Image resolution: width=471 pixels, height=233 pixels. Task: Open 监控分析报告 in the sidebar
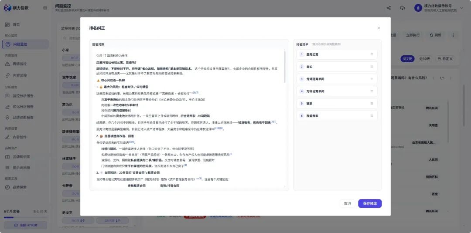25,96
